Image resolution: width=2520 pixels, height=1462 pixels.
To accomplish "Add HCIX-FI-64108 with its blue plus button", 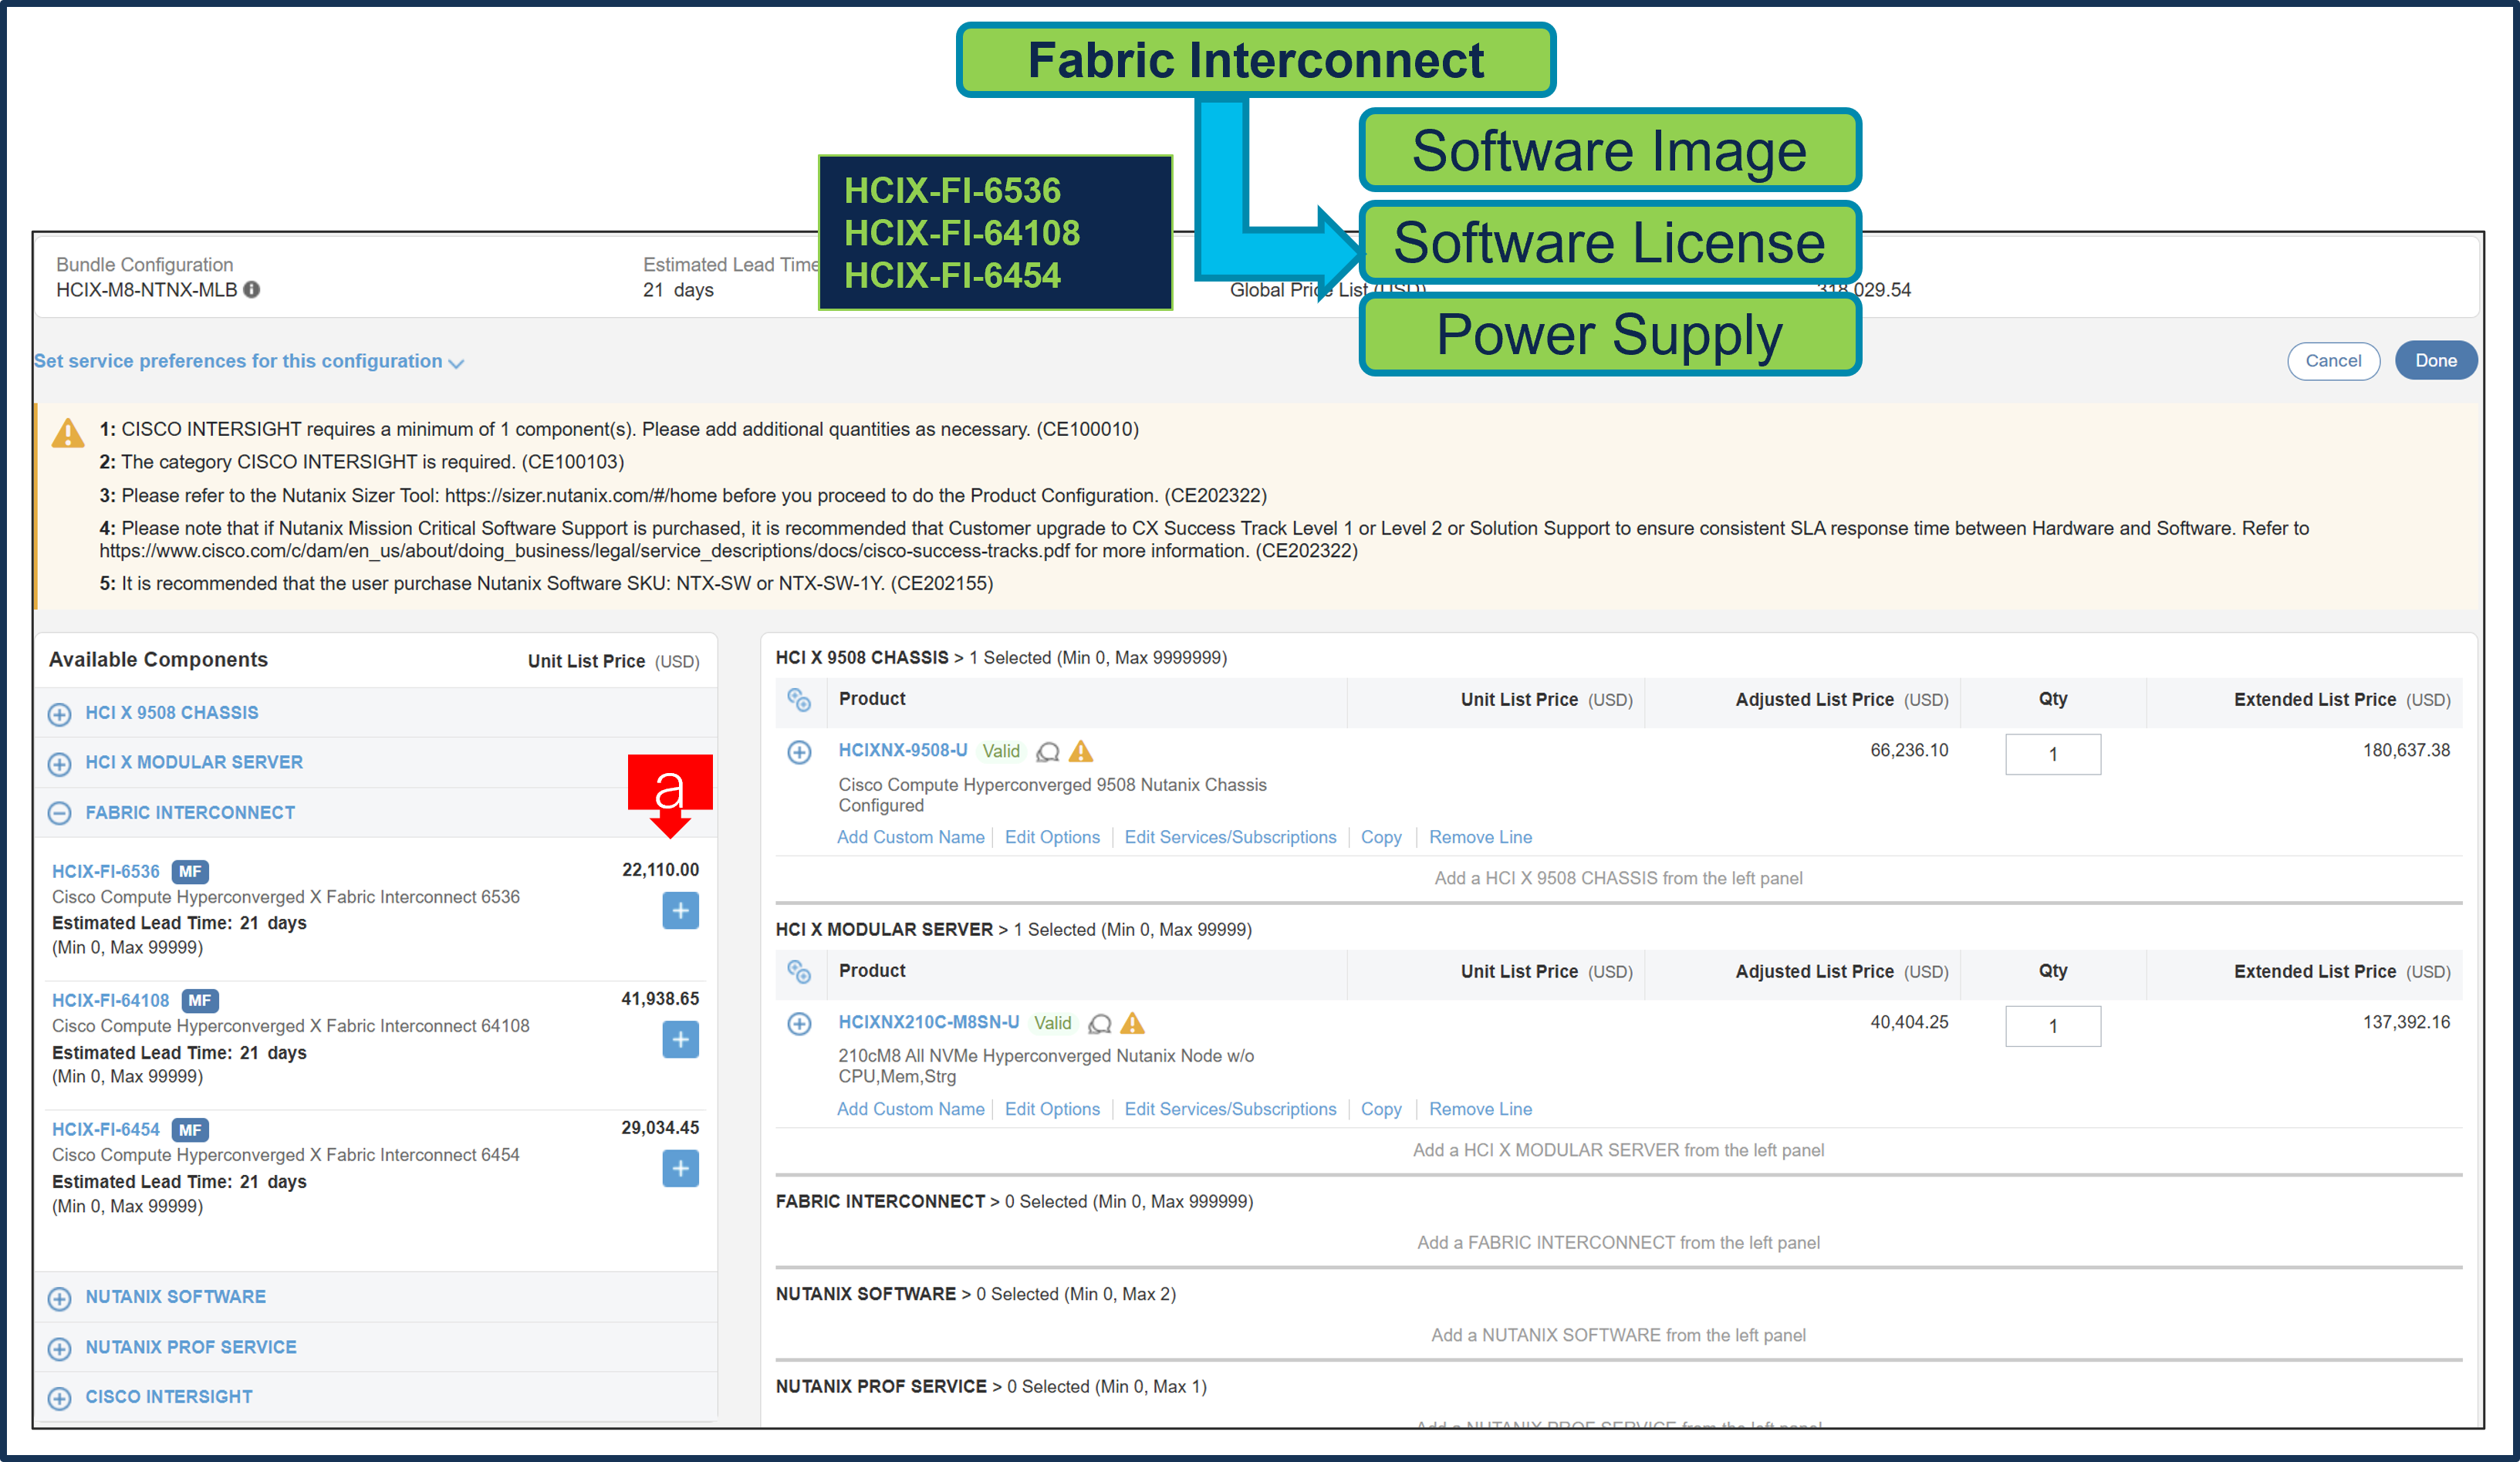I will (680, 1039).
